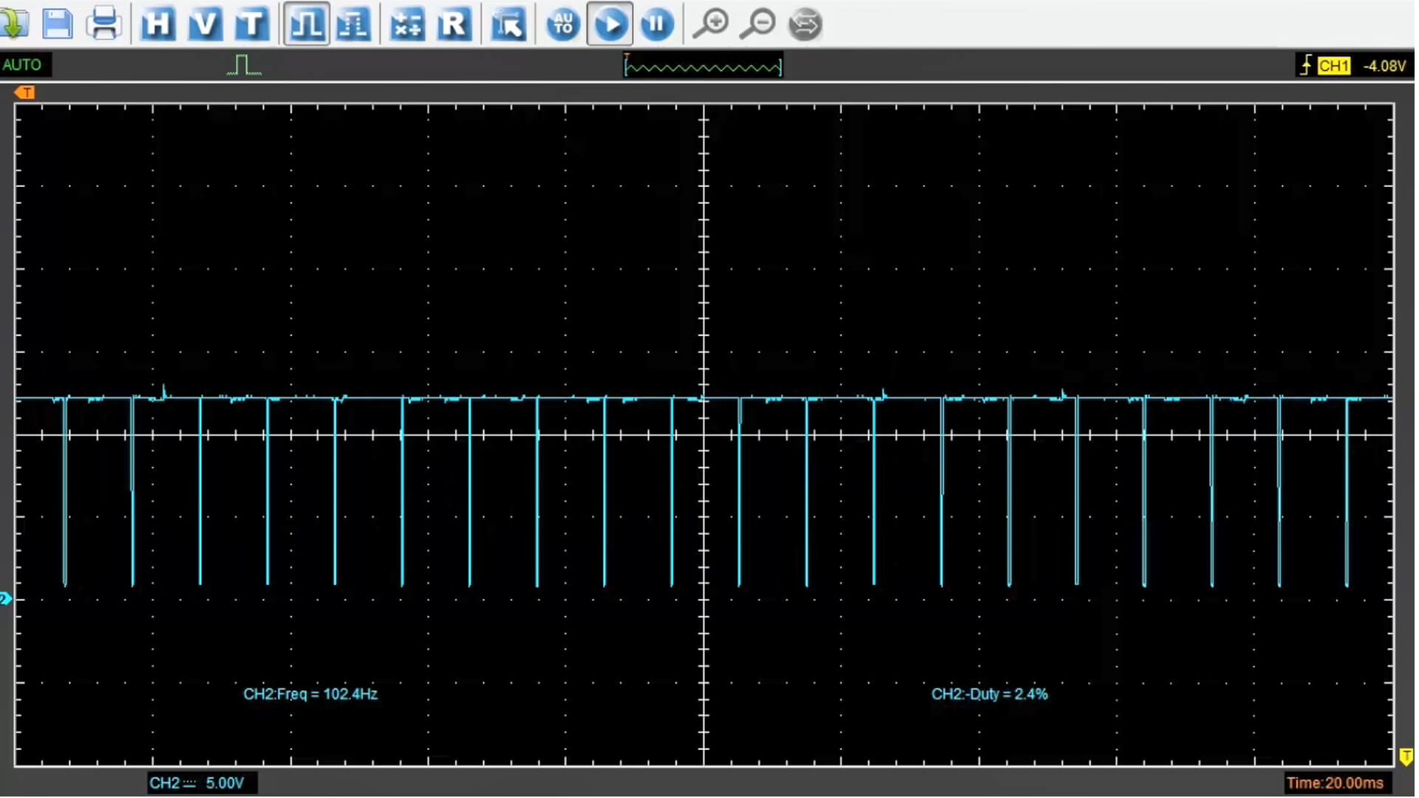This screenshot has width=1419, height=798.
Task: Click the CH1 trigger source label
Action: 1334,66
